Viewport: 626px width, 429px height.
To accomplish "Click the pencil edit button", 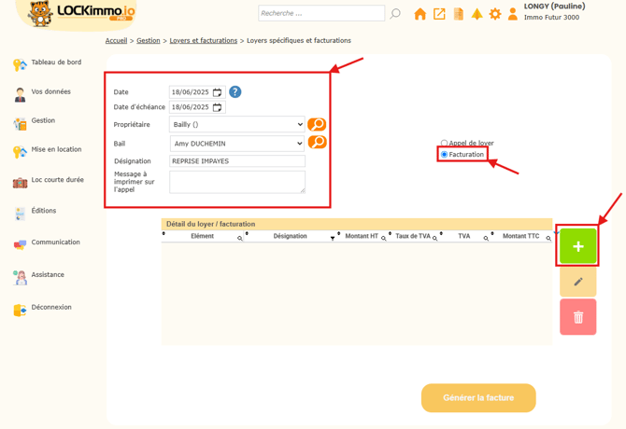I will pyautogui.click(x=577, y=282).
